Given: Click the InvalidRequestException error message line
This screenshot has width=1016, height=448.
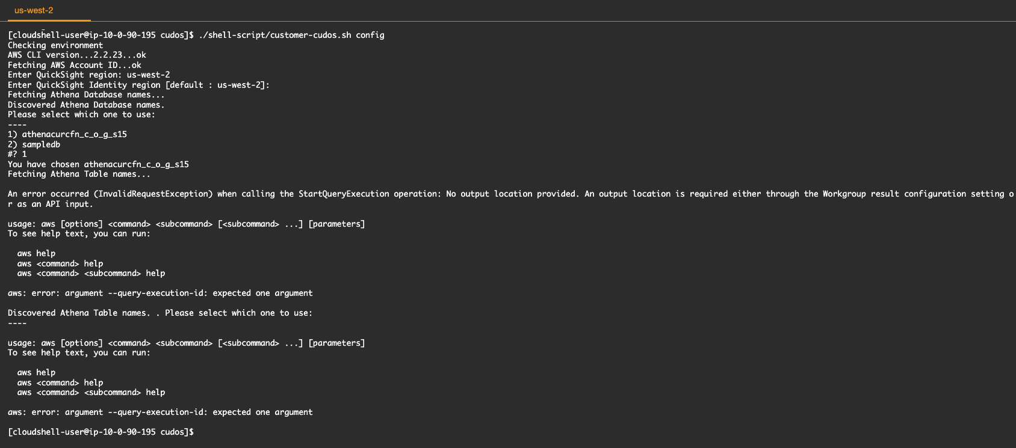Looking at the screenshot, I should click(x=510, y=194).
